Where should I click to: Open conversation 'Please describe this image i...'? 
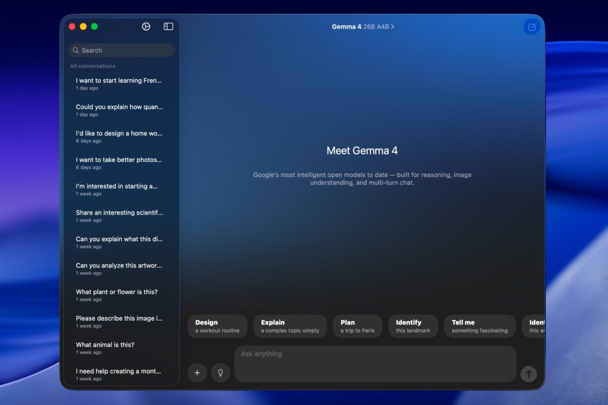click(x=122, y=322)
